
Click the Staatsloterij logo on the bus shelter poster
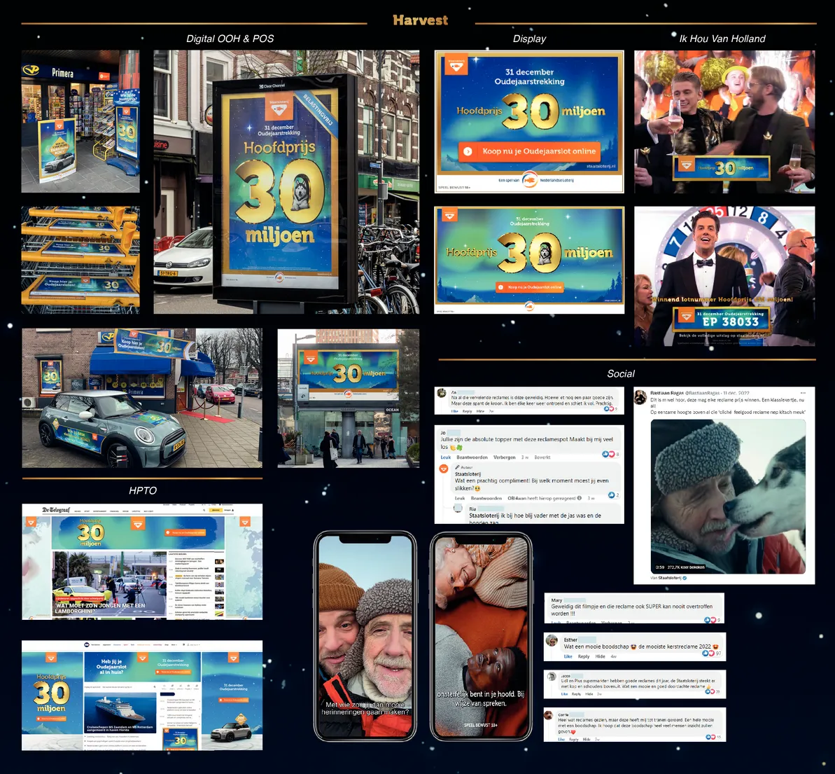(x=279, y=108)
